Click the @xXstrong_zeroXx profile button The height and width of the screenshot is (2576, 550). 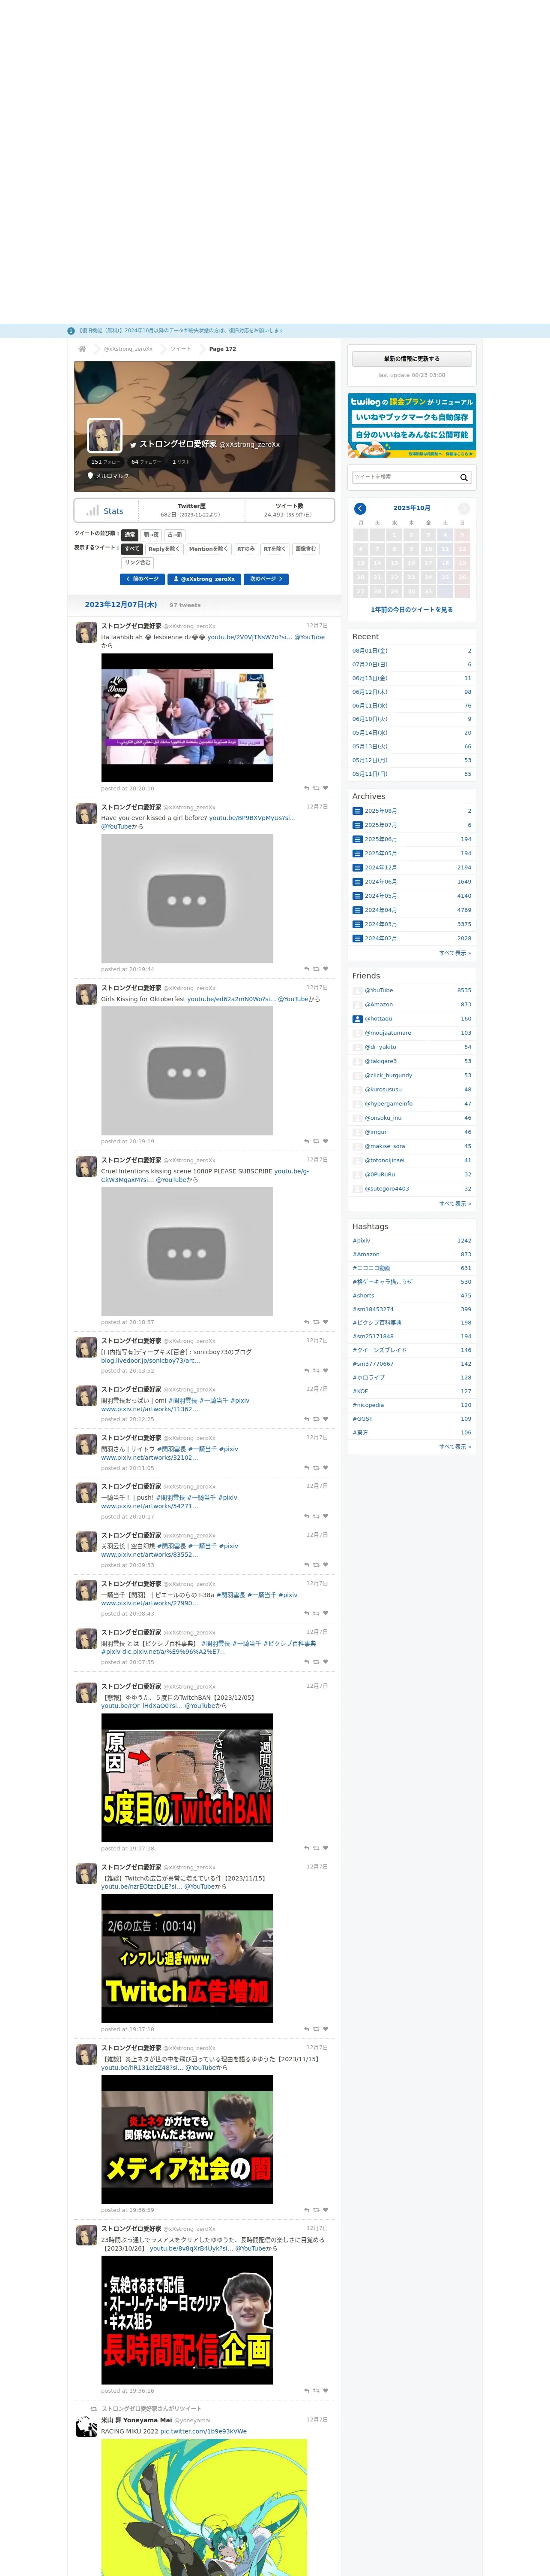pyautogui.click(x=205, y=579)
